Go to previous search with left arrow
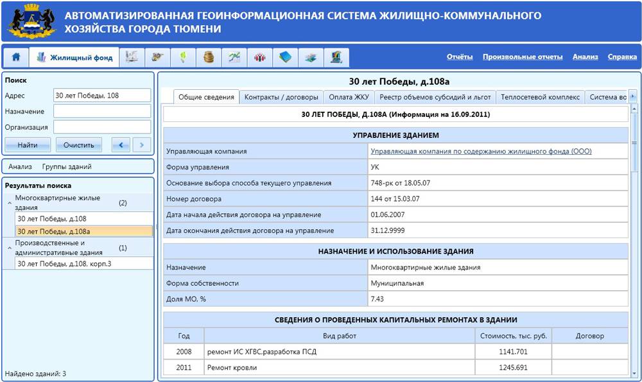This screenshot has height=382, width=642. pos(121,145)
